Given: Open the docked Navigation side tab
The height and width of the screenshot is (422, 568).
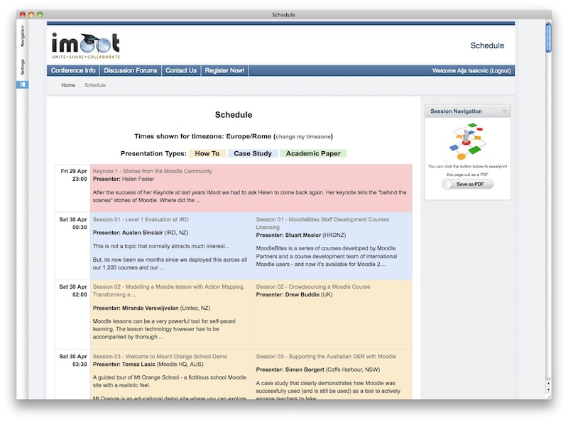Looking at the screenshot, I should [x=23, y=36].
